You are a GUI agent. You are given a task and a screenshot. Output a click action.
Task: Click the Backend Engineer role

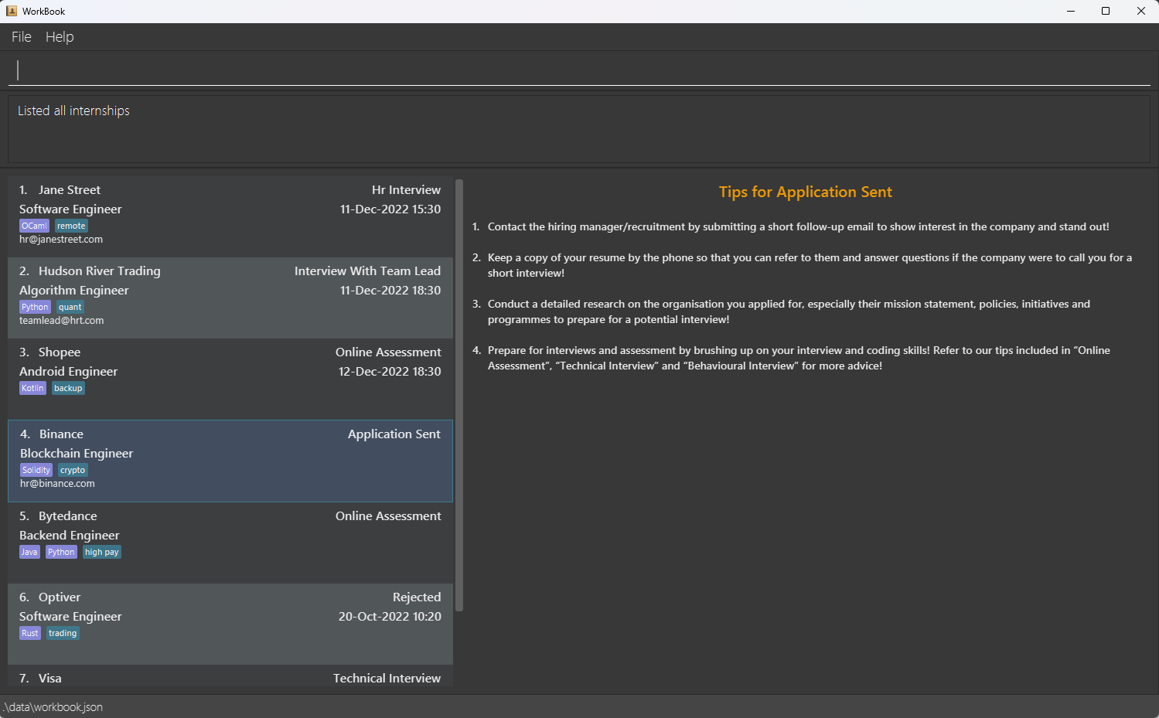[70, 536]
